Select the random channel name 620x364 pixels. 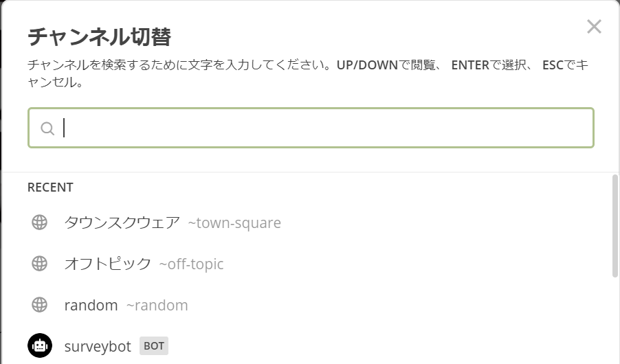pos(91,305)
